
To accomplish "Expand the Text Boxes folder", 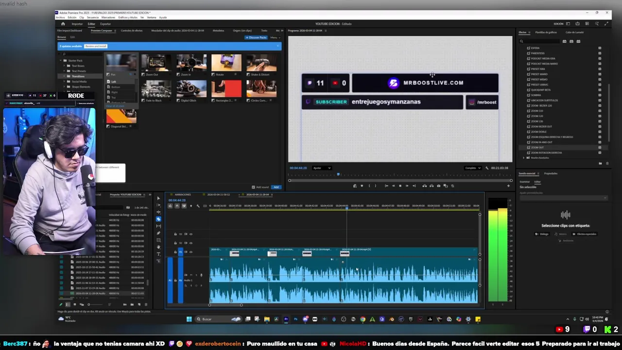I will (65, 66).
